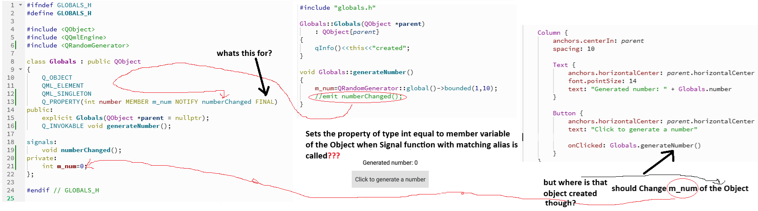The height and width of the screenshot is (211, 758).
Task: Click the 'public:' access specifier
Action: pyautogui.click(x=40, y=110)
